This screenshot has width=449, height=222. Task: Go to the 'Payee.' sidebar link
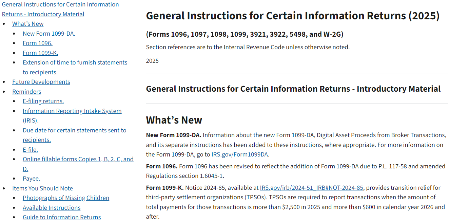pos(31,179)
